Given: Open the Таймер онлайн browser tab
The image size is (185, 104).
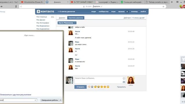Looking at the screenshot, I should pyautogui.click(x=157, y=2).
